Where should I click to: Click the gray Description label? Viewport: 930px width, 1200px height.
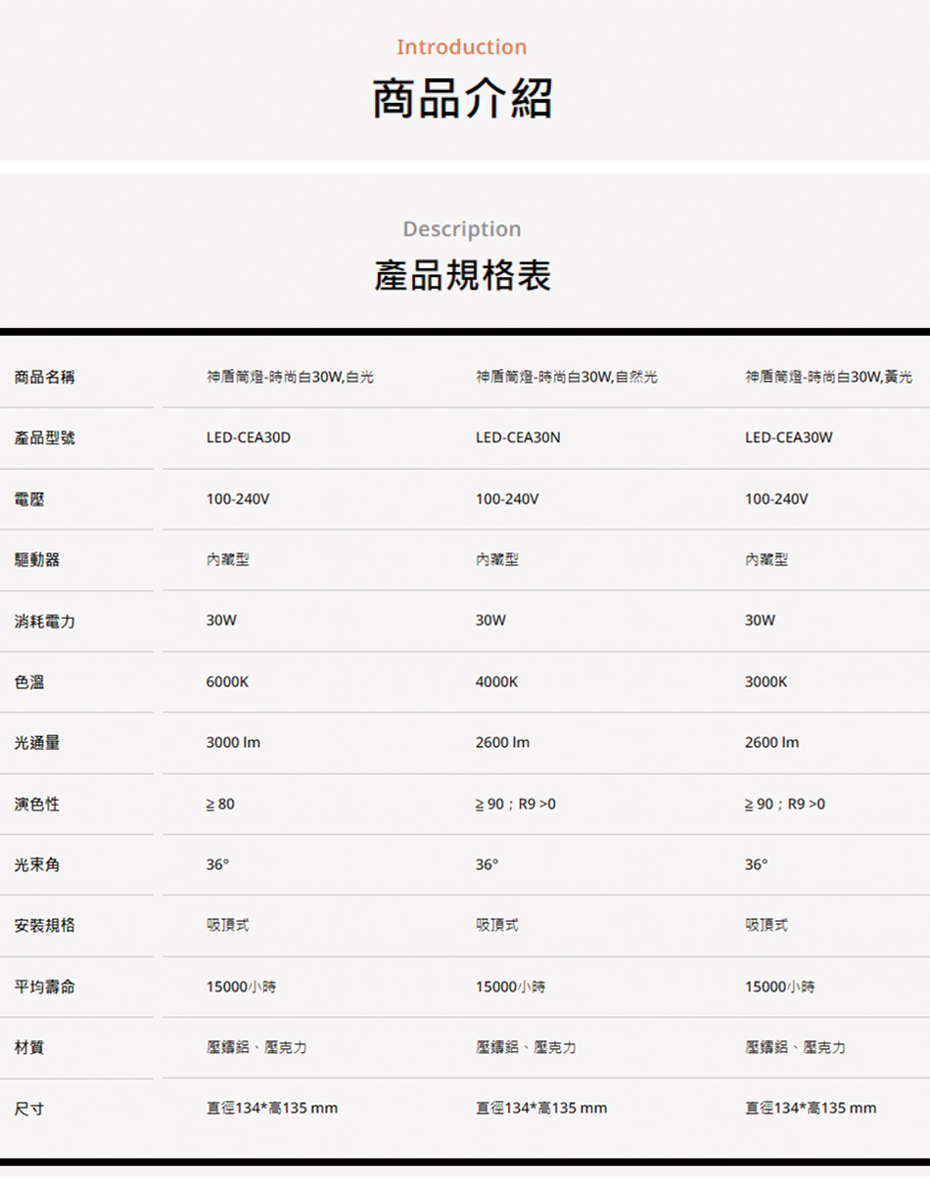(462, 229)
